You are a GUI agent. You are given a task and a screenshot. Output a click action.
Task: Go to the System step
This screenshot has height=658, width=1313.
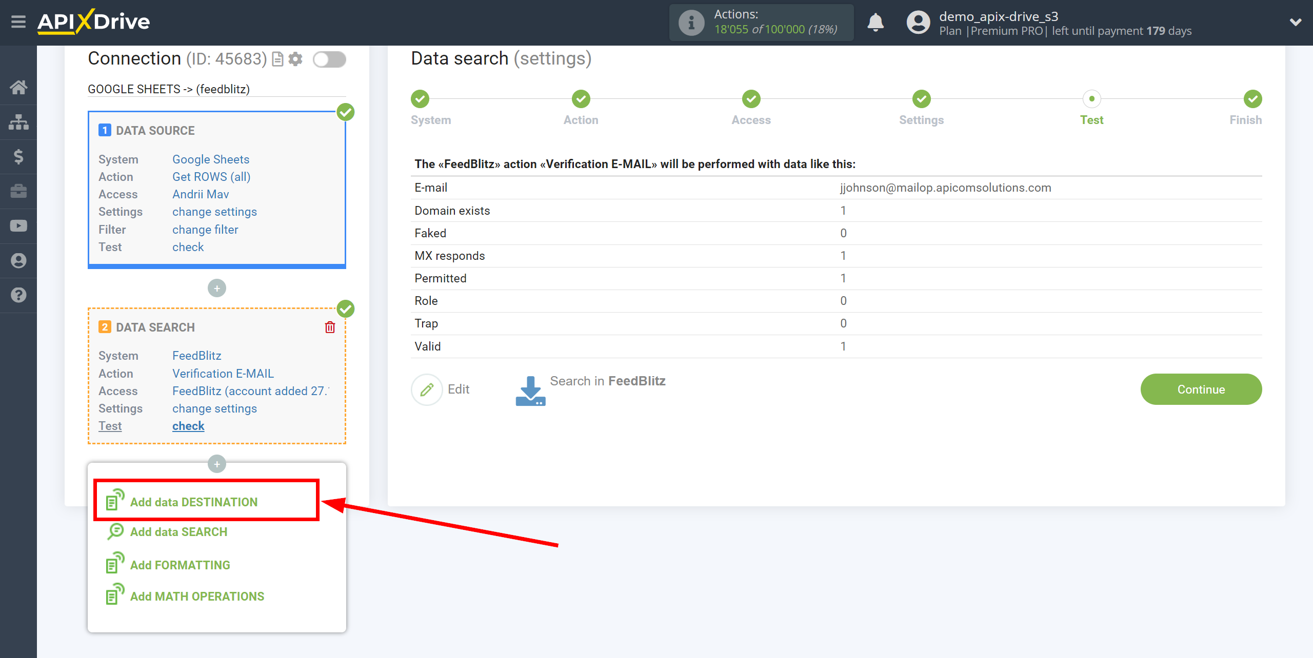point(420,99)
